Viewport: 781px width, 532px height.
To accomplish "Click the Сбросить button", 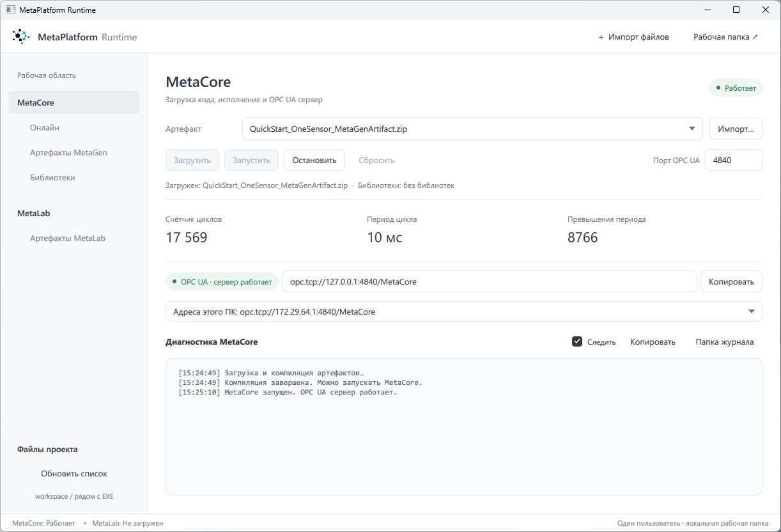I will coord(376,160).
